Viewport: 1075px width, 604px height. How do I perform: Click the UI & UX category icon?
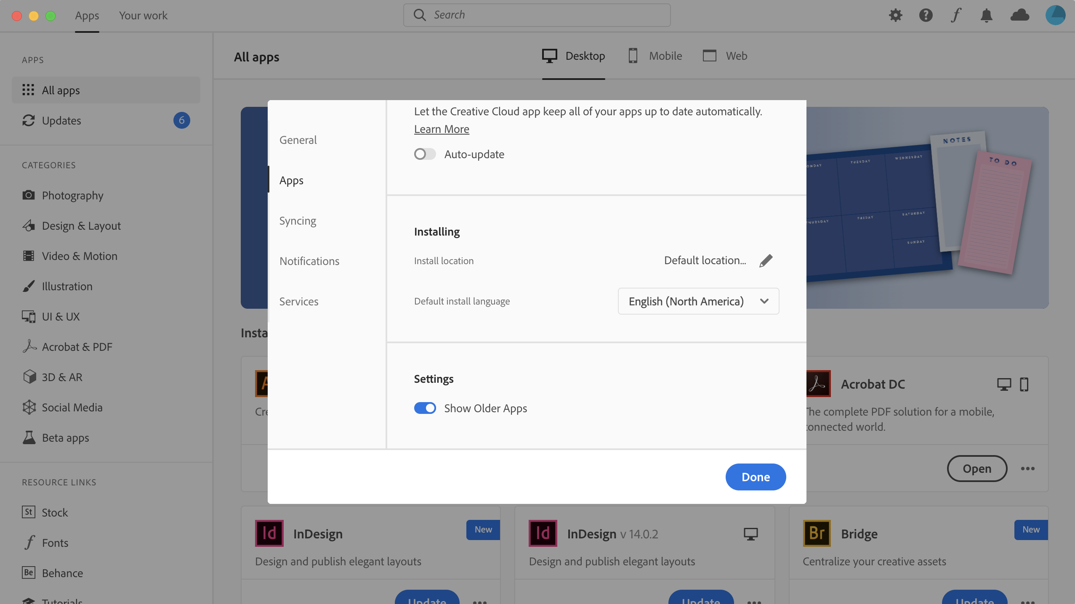coord(27,316)
